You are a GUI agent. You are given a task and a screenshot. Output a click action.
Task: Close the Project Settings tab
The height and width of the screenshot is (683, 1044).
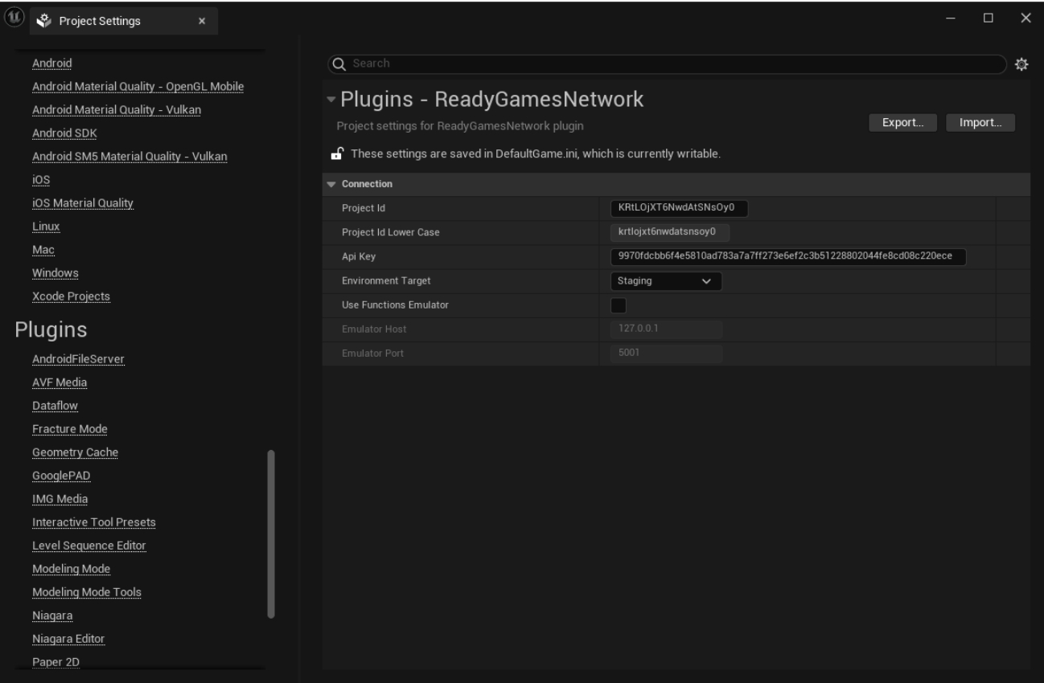pos(201,22)
